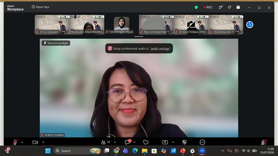Screen dimensions: 278x156
Task: Select Moderator_Dina Merdeka's video thumbnail
Action: pos(87,25)
